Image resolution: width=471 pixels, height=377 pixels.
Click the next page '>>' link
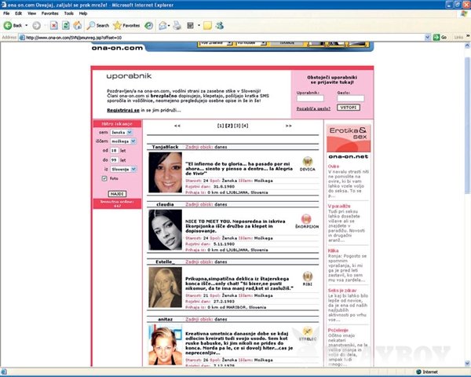(288, 126)
